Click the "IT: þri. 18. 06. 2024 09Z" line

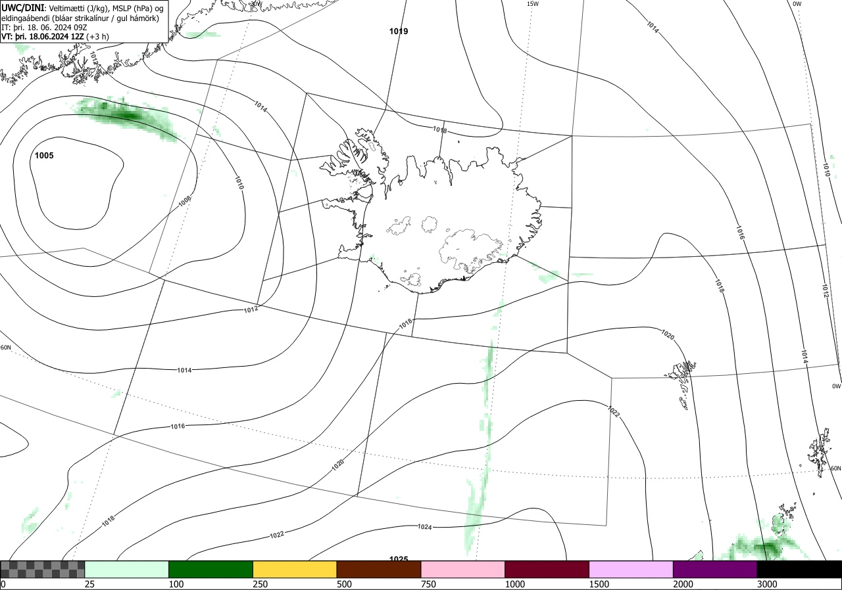coord(44,28)
